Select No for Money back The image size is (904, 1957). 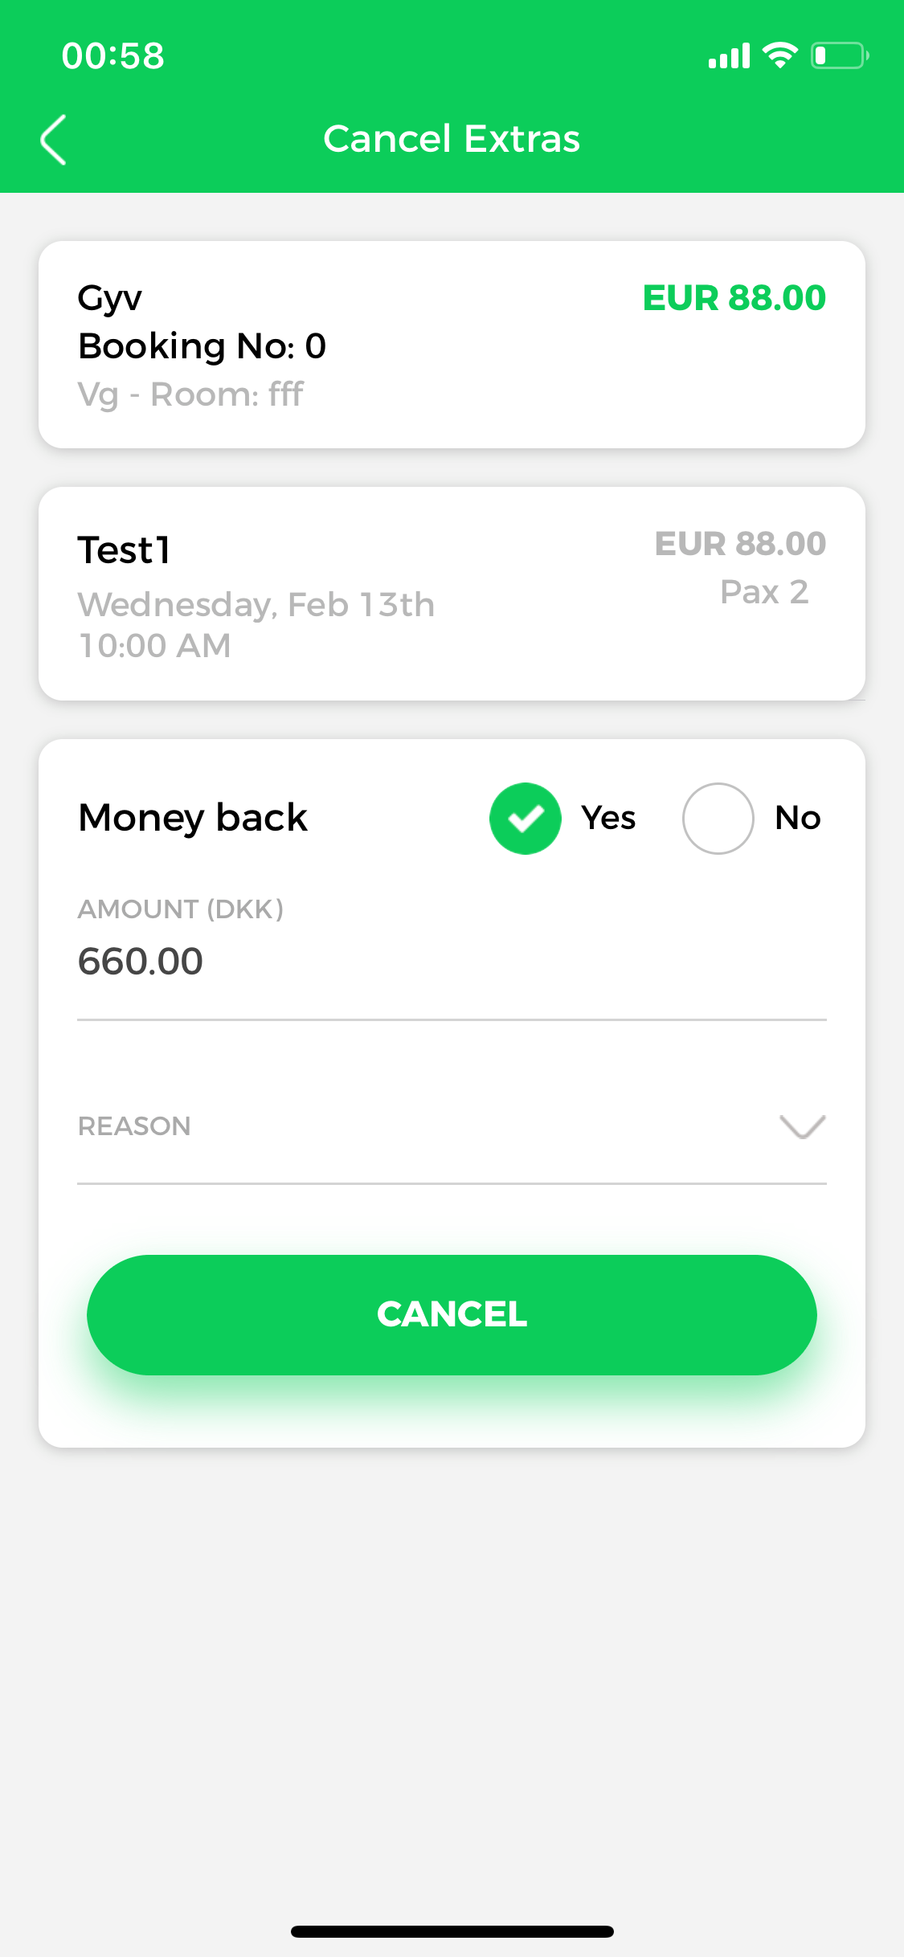(x=718, y=819)
